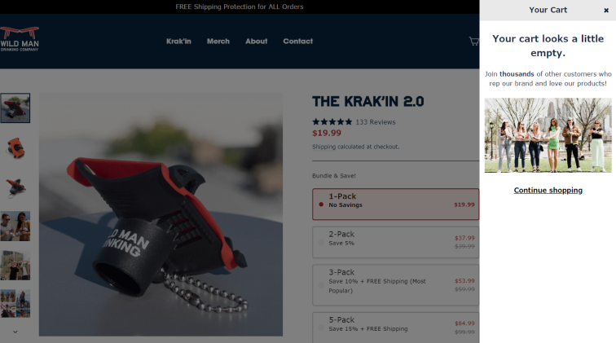
Task: Expand thumbnail list with down chevron
Action: pos(15,332)
